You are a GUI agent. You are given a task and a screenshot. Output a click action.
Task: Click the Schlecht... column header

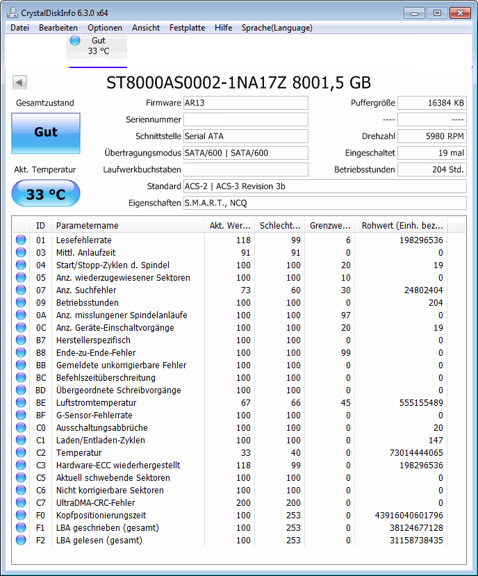coord(279,226)
